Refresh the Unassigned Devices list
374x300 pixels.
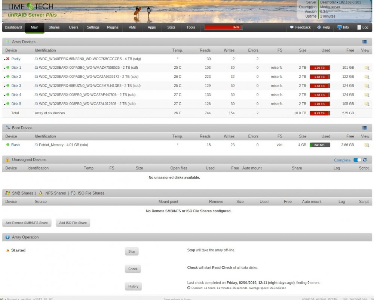[x=365, y=160]
